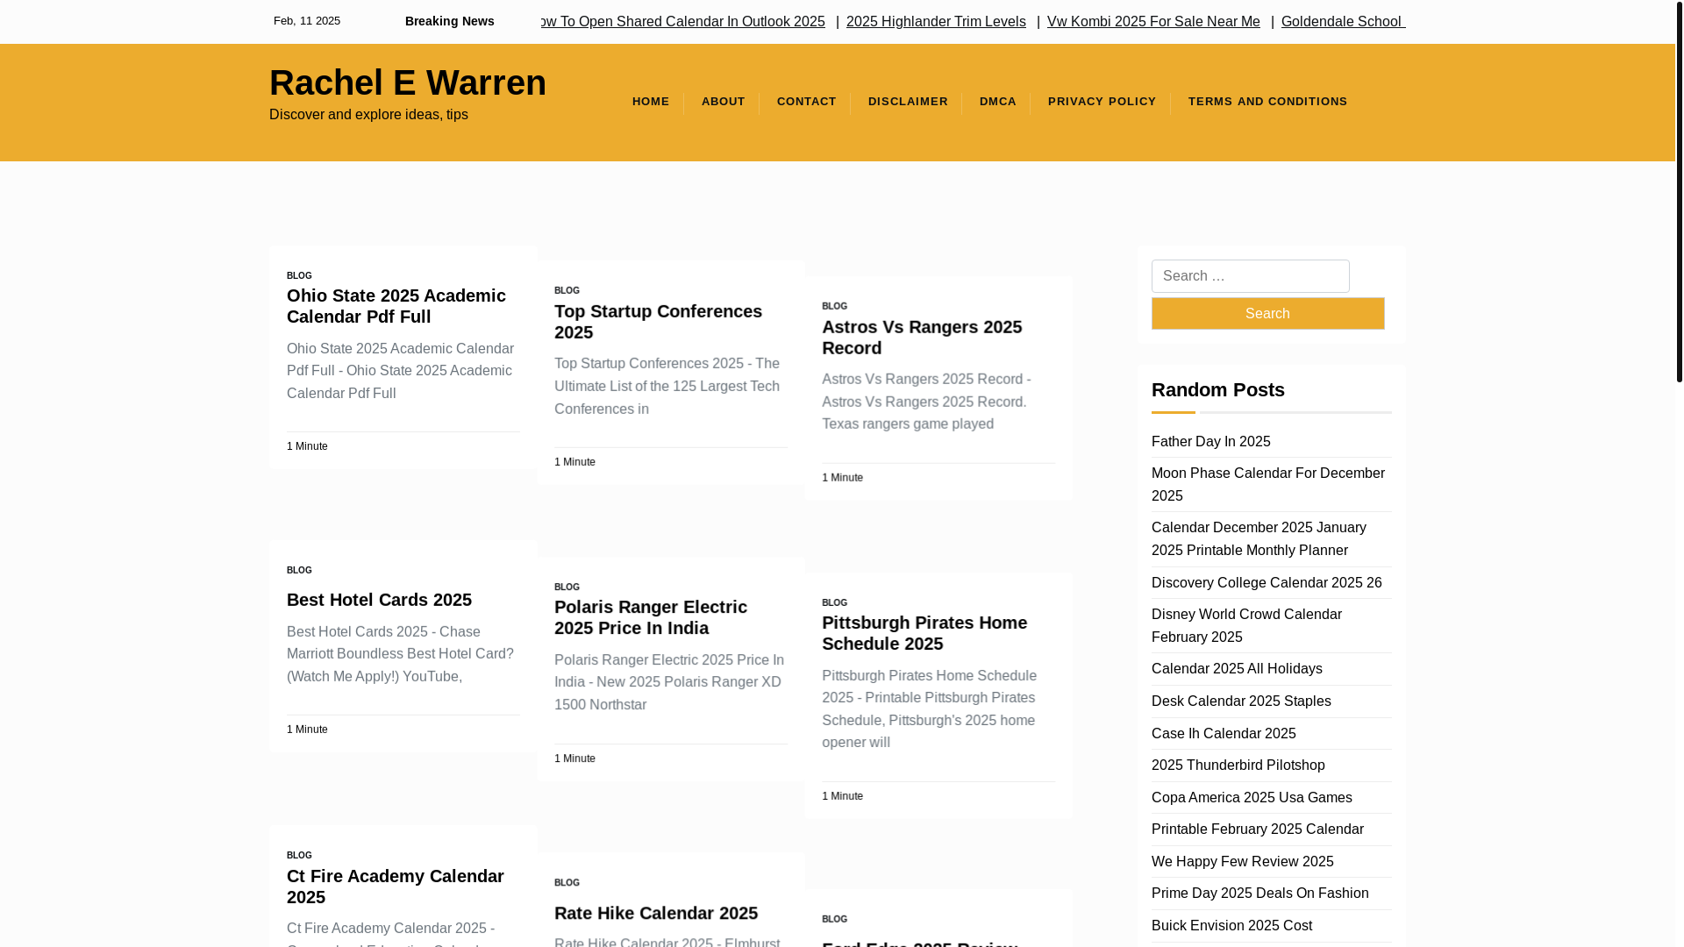
Task: Open 'Calendar 2025 All Holidays' link
Action: pyautogui.click(x=1237, y=669)
